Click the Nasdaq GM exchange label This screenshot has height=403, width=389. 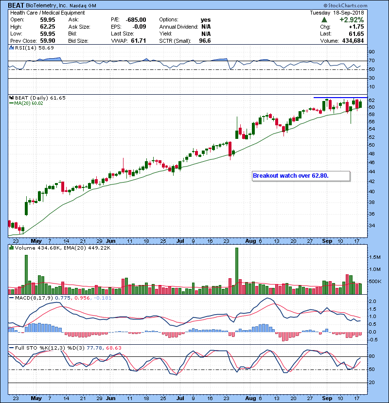coord(83,6)
